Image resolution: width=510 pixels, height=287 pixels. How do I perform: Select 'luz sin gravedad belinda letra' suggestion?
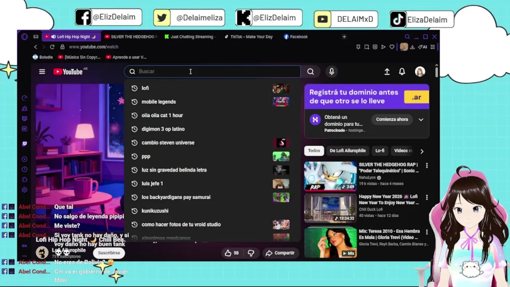[x=212, y=170]
